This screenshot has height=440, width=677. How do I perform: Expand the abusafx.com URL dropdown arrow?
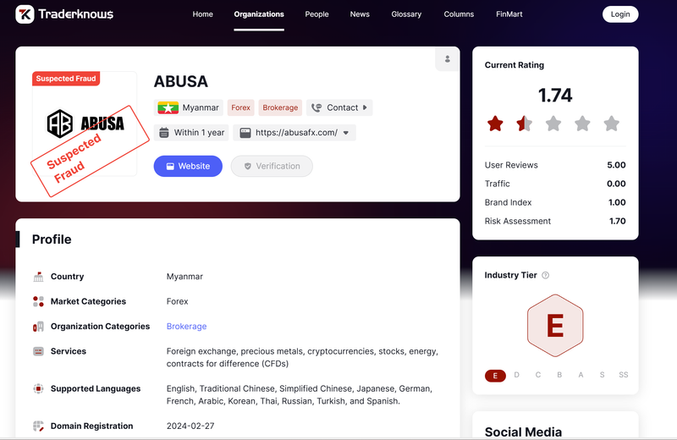click(x=346, y=133)
